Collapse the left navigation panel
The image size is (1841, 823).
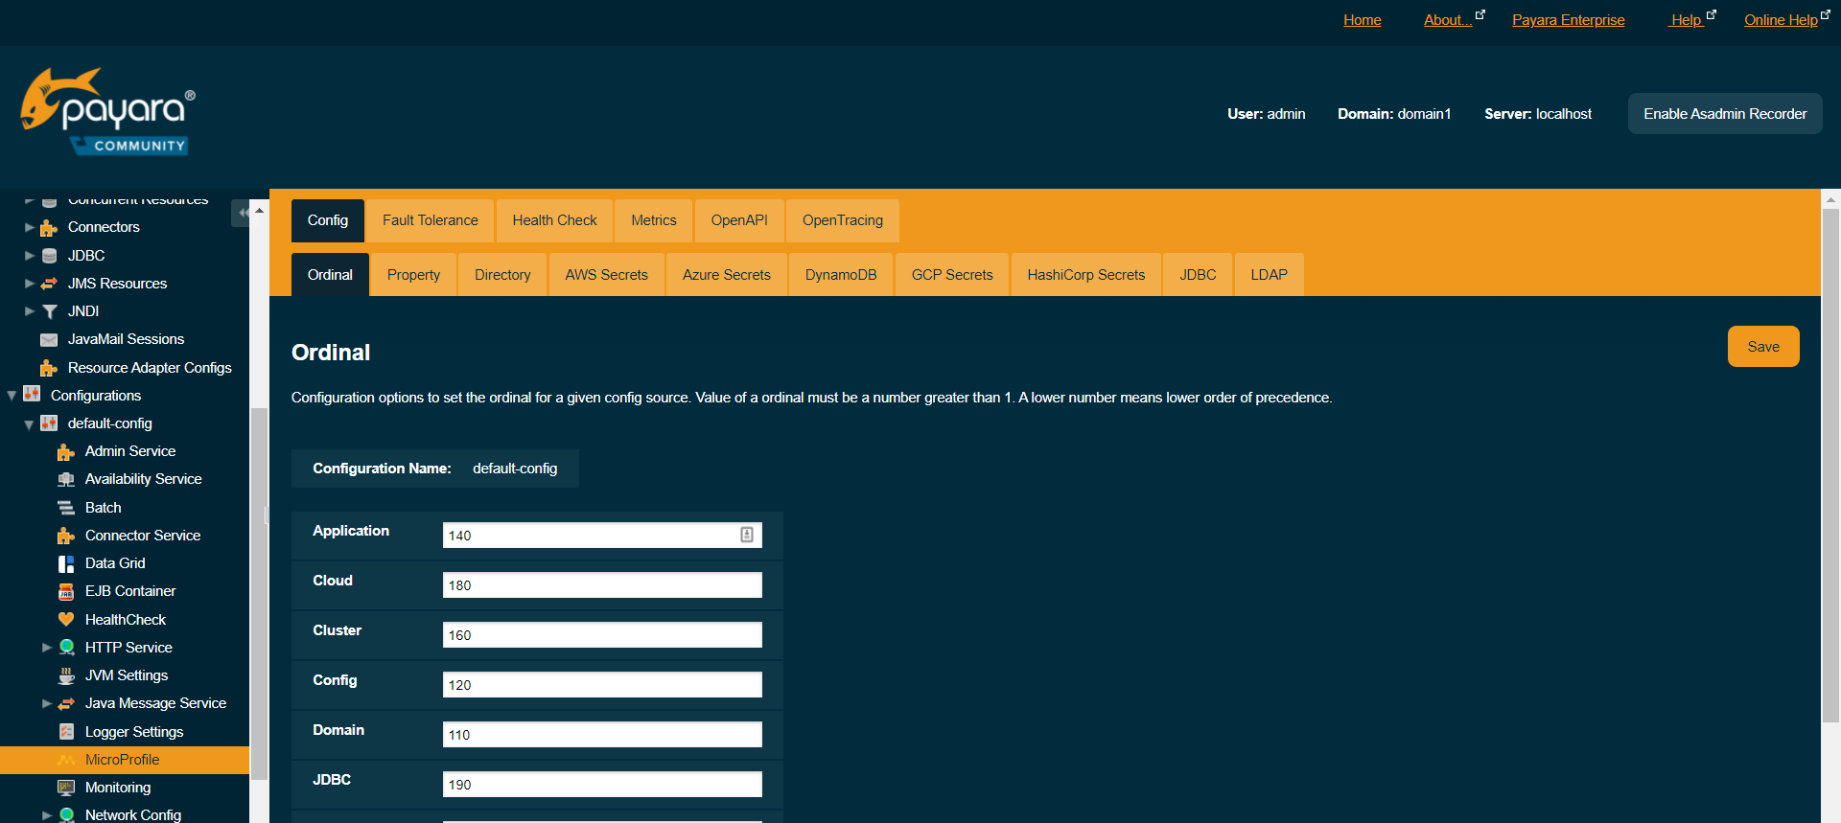pyautogui.click(x=244, y=213)
